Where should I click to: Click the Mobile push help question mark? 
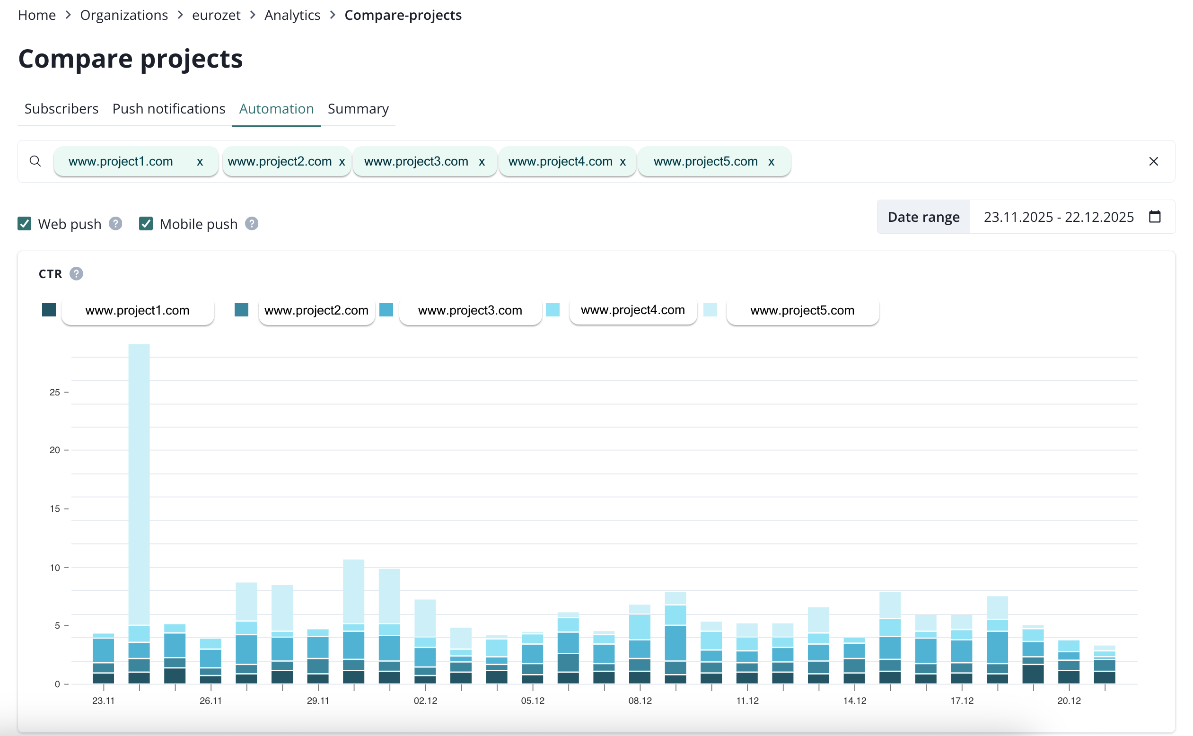252,224
